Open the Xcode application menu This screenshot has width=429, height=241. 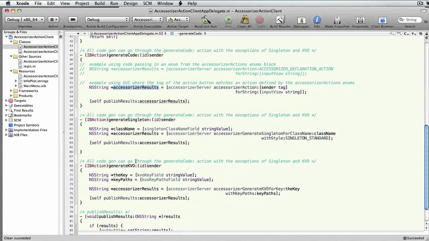click(23, 3)
